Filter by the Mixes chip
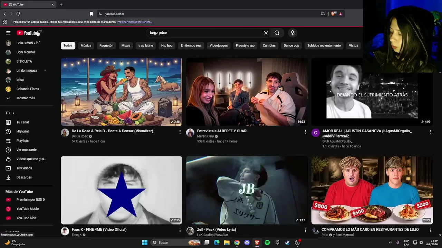The width and height of the screenshot is (442, 248). (x=126, y=45)
